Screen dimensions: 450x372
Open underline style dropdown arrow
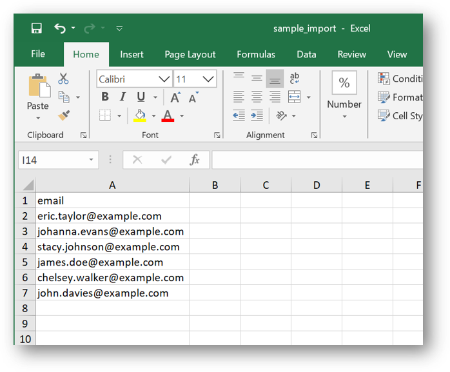155,97
